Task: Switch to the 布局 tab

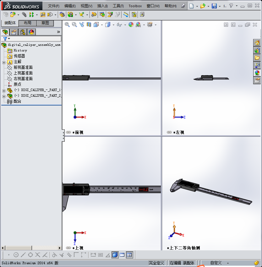Action: click(x=27, y=23)
